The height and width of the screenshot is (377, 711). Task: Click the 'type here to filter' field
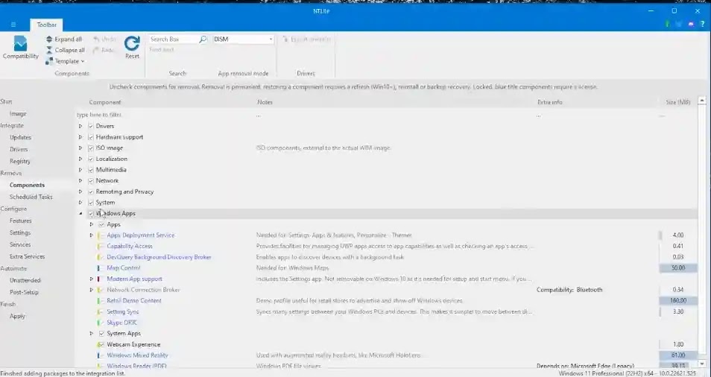coord(165,115)
